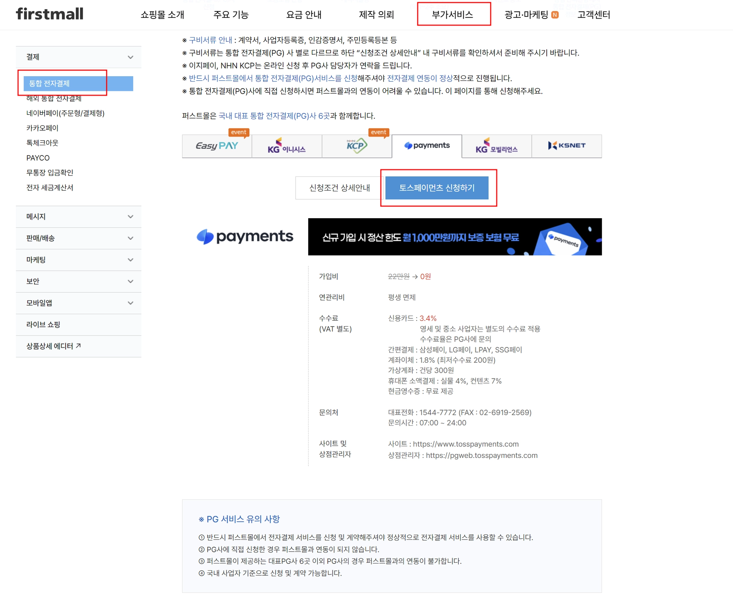Collapse the 결제 sidebar section

(x=131, y=57)
